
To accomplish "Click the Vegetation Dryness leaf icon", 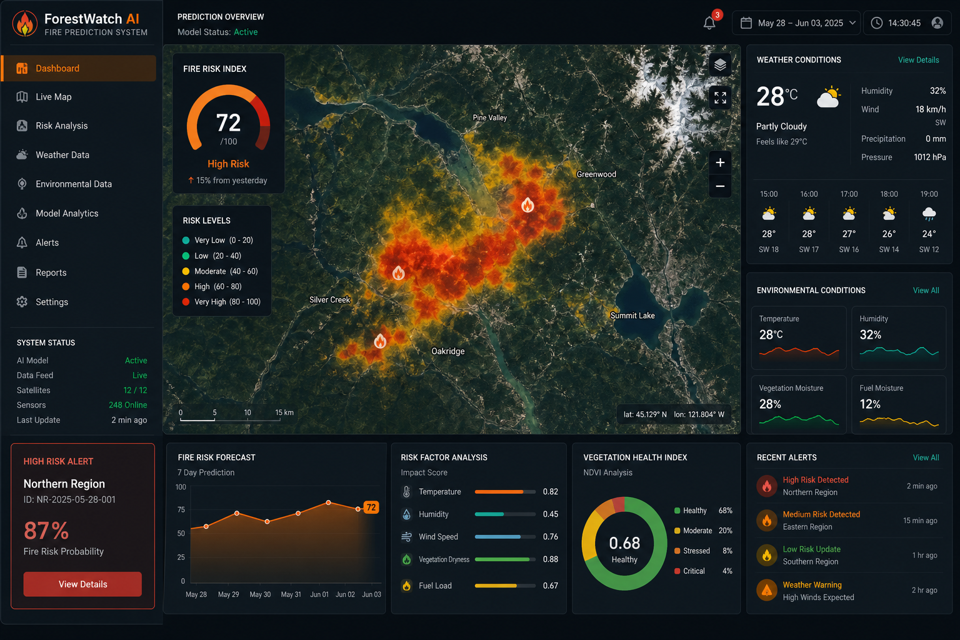I will click(x=406, y=559).
